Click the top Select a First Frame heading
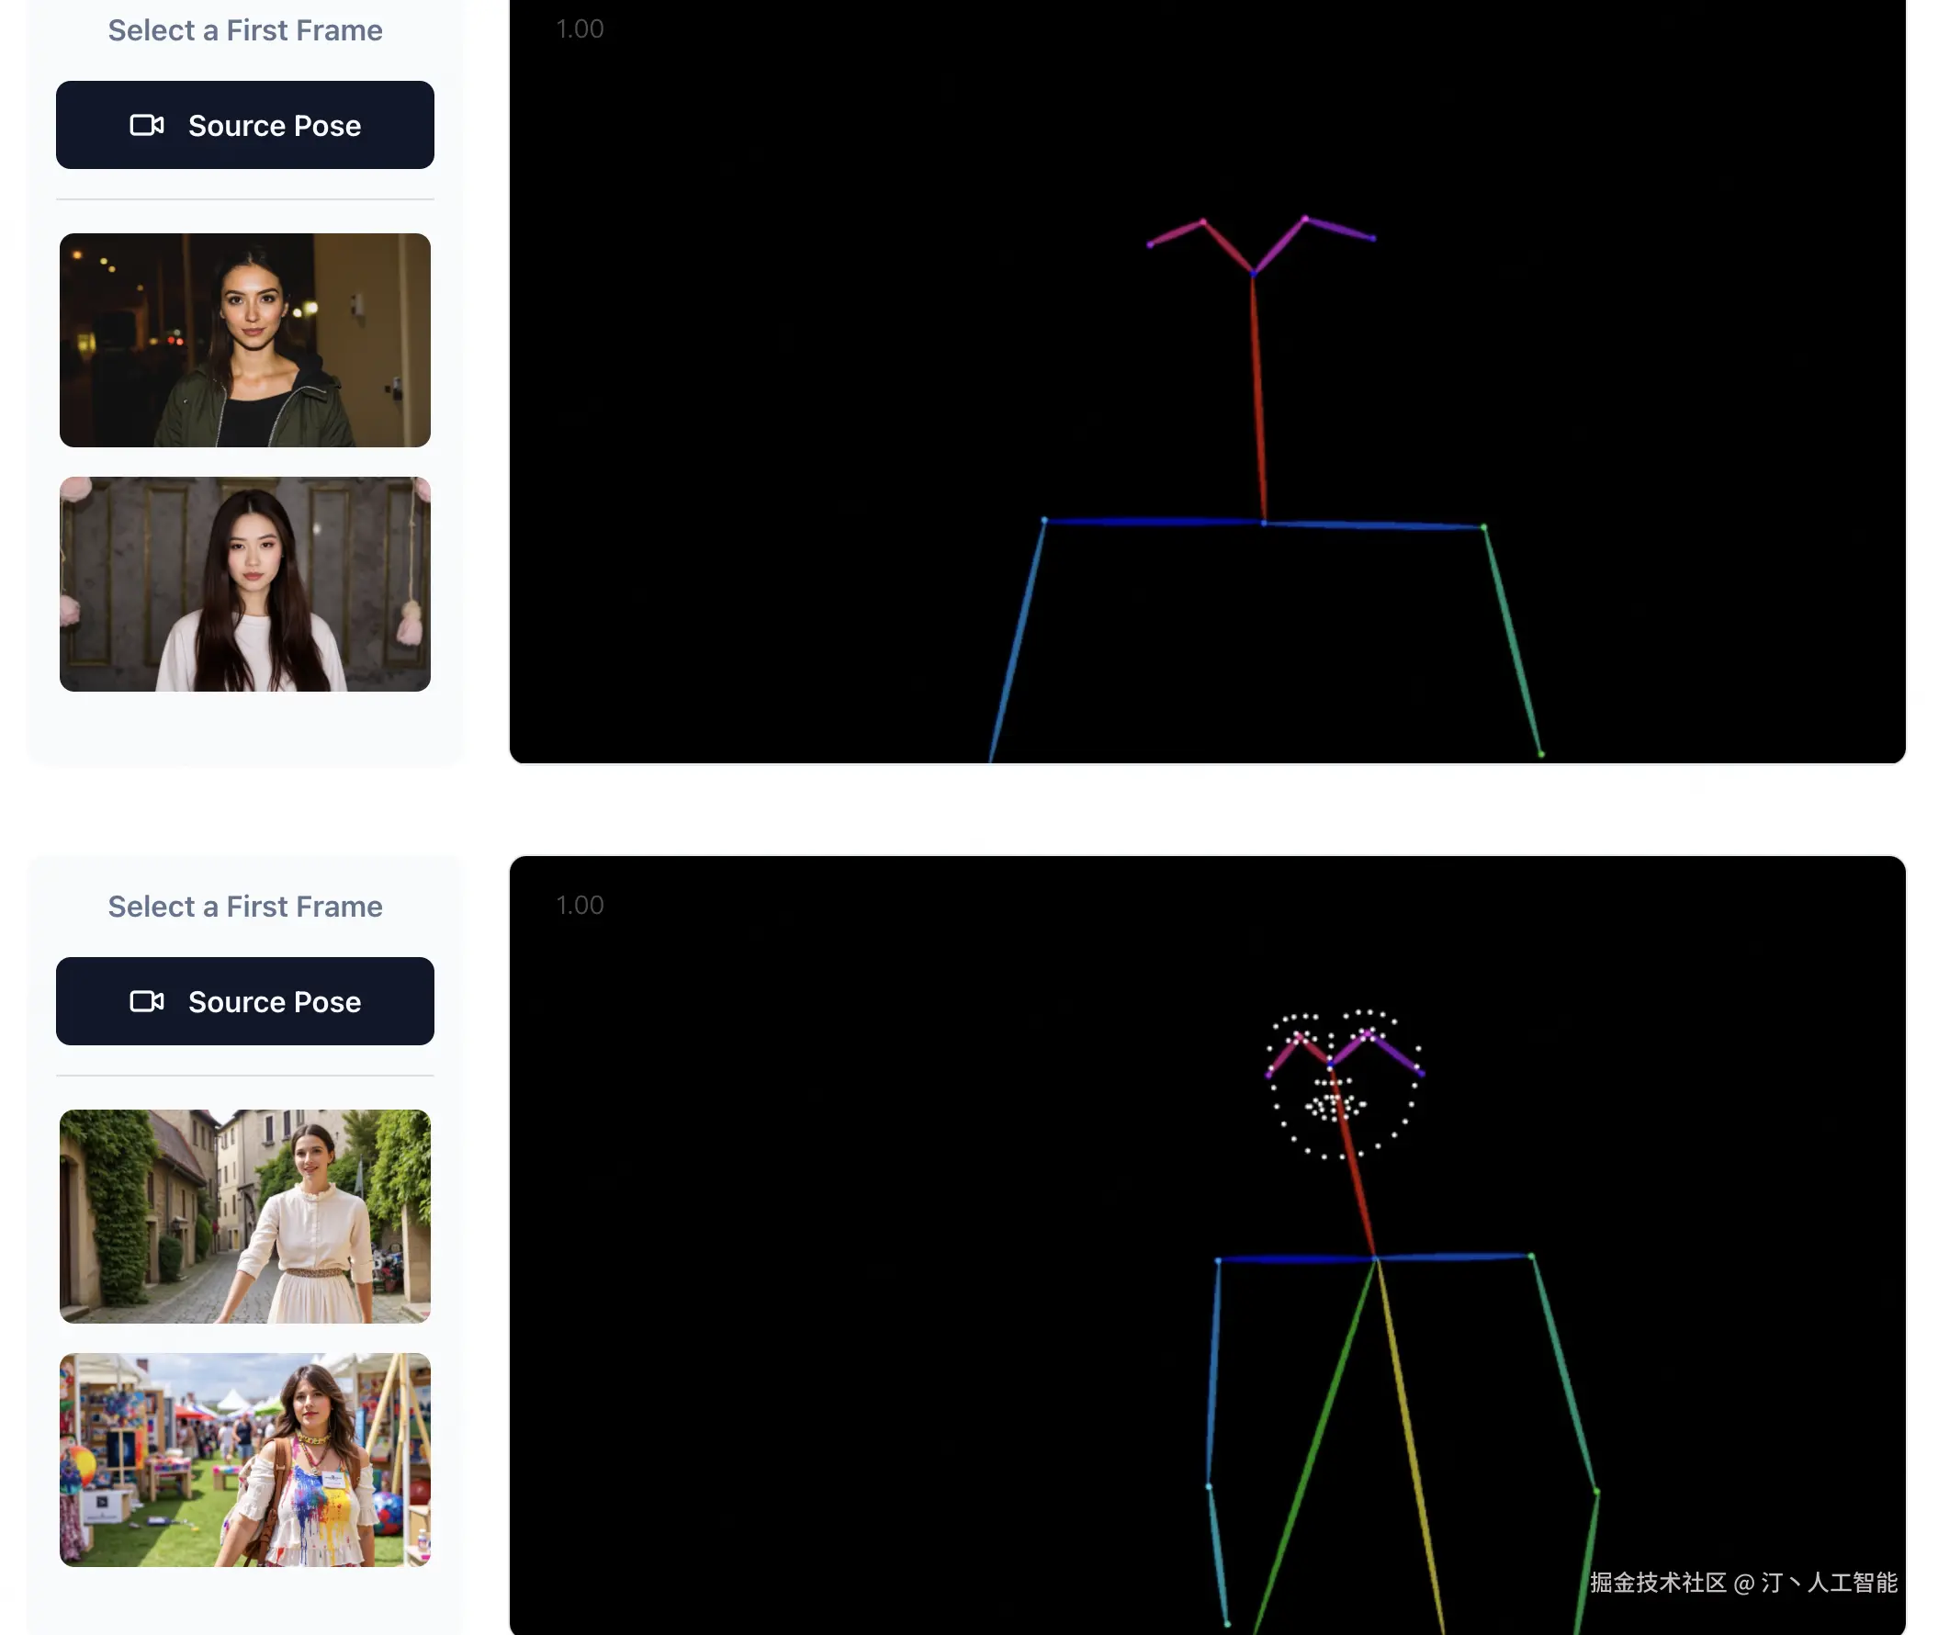 click(244, 29)
